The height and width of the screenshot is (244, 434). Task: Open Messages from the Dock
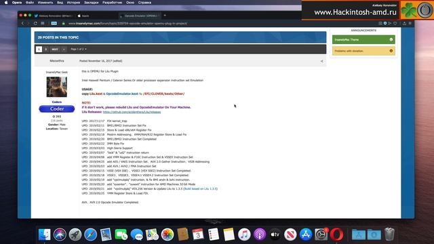pyautogui.click(x=137, y=235)
